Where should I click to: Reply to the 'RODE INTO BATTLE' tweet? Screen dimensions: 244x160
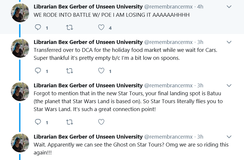38,27
